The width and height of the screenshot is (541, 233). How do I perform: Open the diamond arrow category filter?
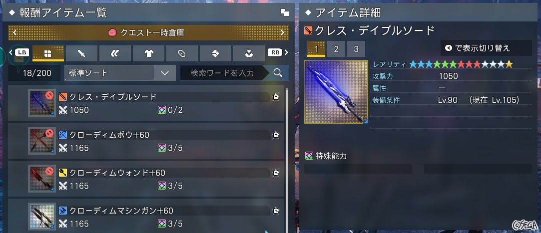(215, 53)
